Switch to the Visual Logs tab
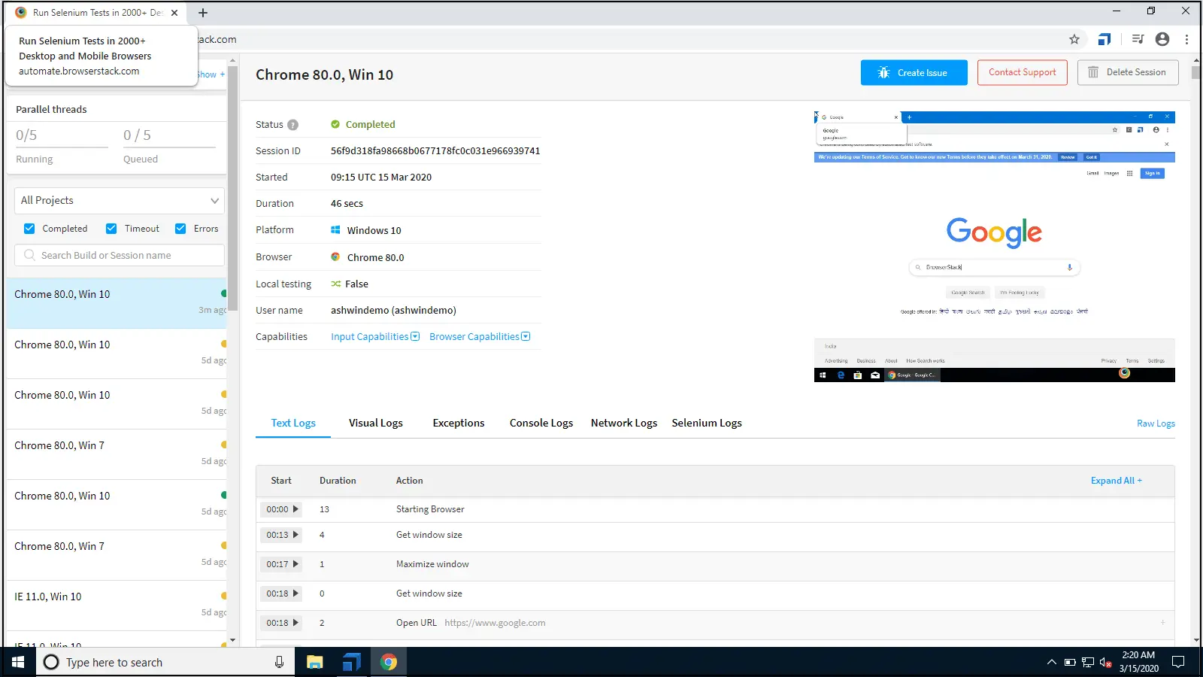This screenshot has width=1203, height=677. pyautogui.click(x=375, y=423)
